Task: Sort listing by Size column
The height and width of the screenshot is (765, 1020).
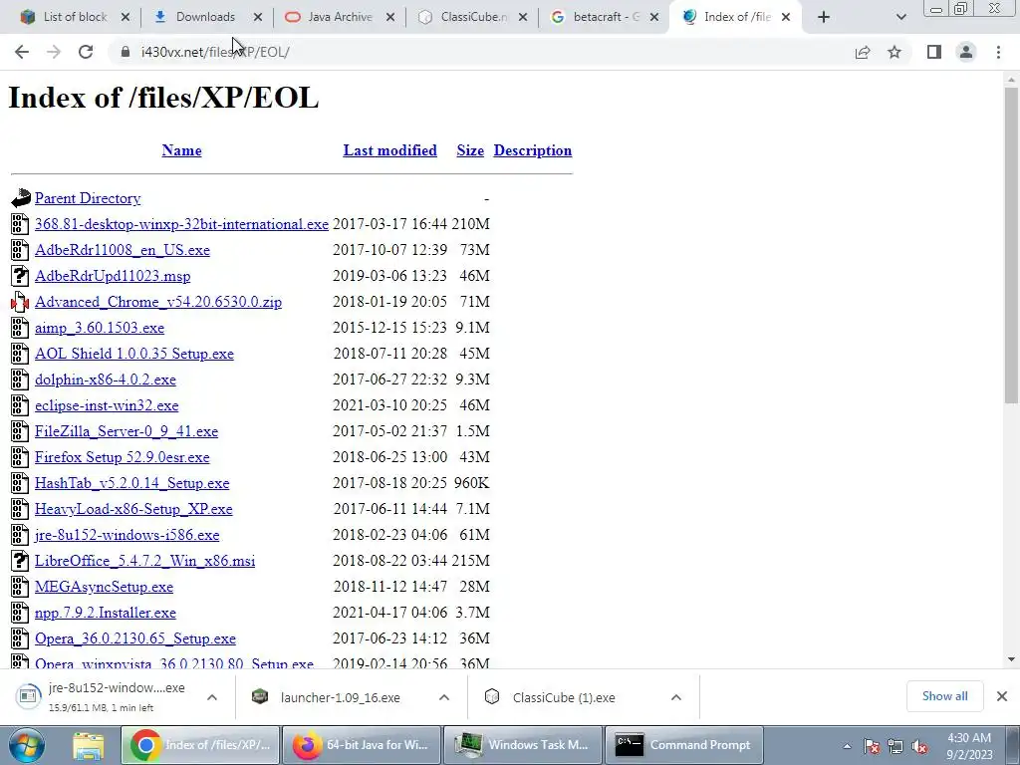Action: 470,150
